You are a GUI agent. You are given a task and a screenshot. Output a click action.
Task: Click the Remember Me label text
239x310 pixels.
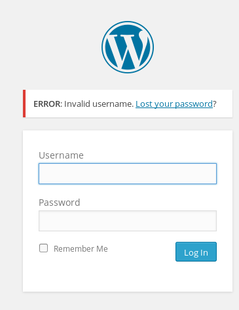(81, 249)
